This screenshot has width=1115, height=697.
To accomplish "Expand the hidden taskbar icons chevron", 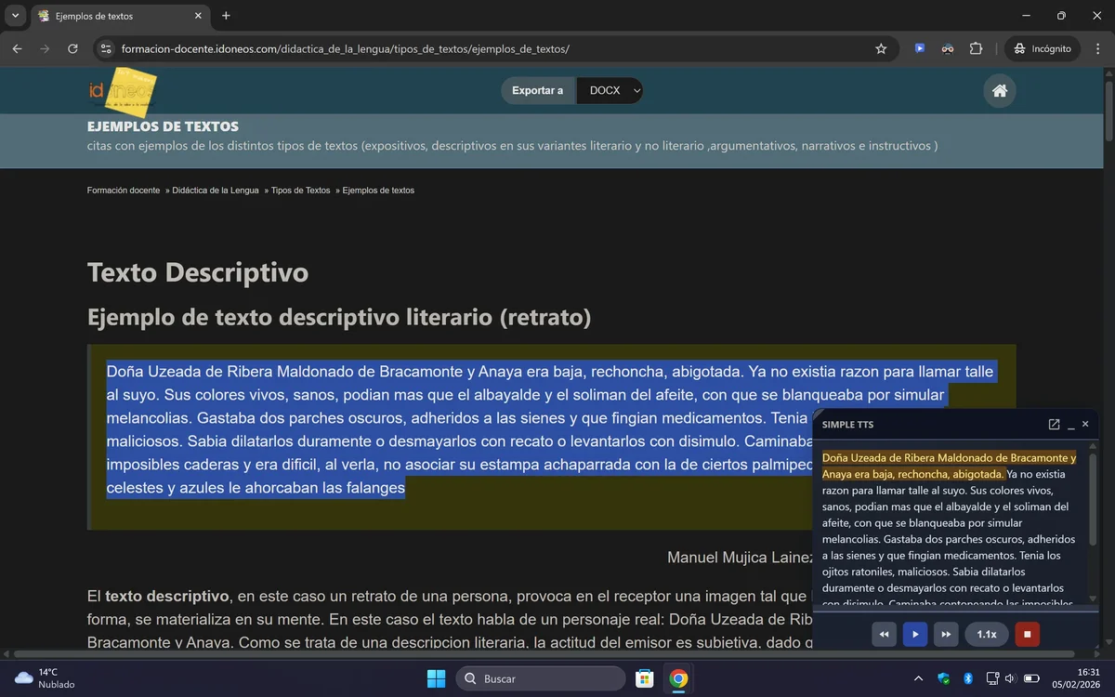I will (918, 678).
